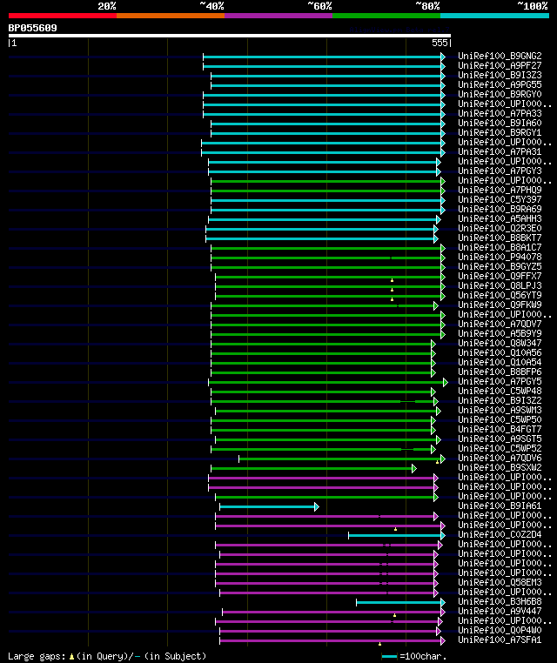Image resolution: width=557 pixels, height=663 pixels.
Task: Open the UniRef100_A9SWM3 hit
Action: 500,410
